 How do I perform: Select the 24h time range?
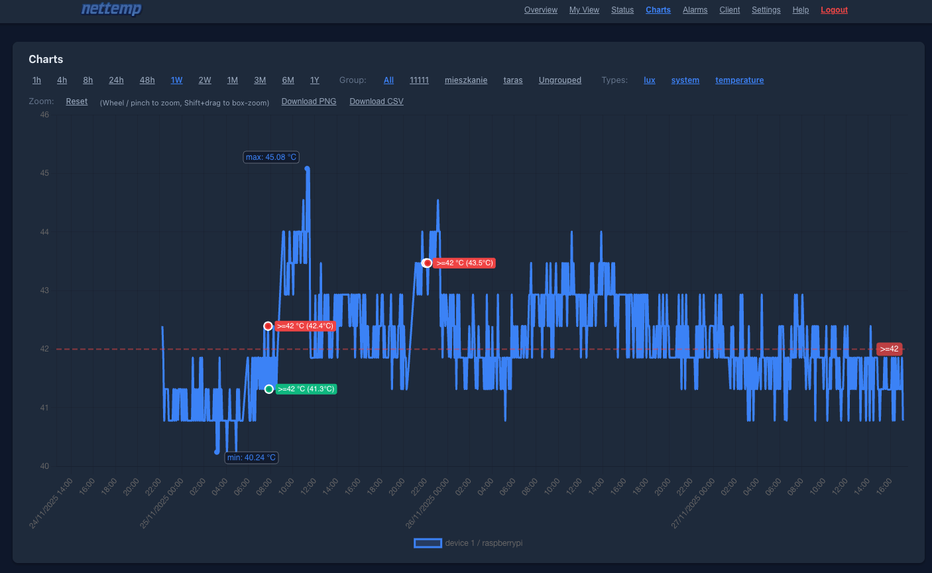pos(116,80)
